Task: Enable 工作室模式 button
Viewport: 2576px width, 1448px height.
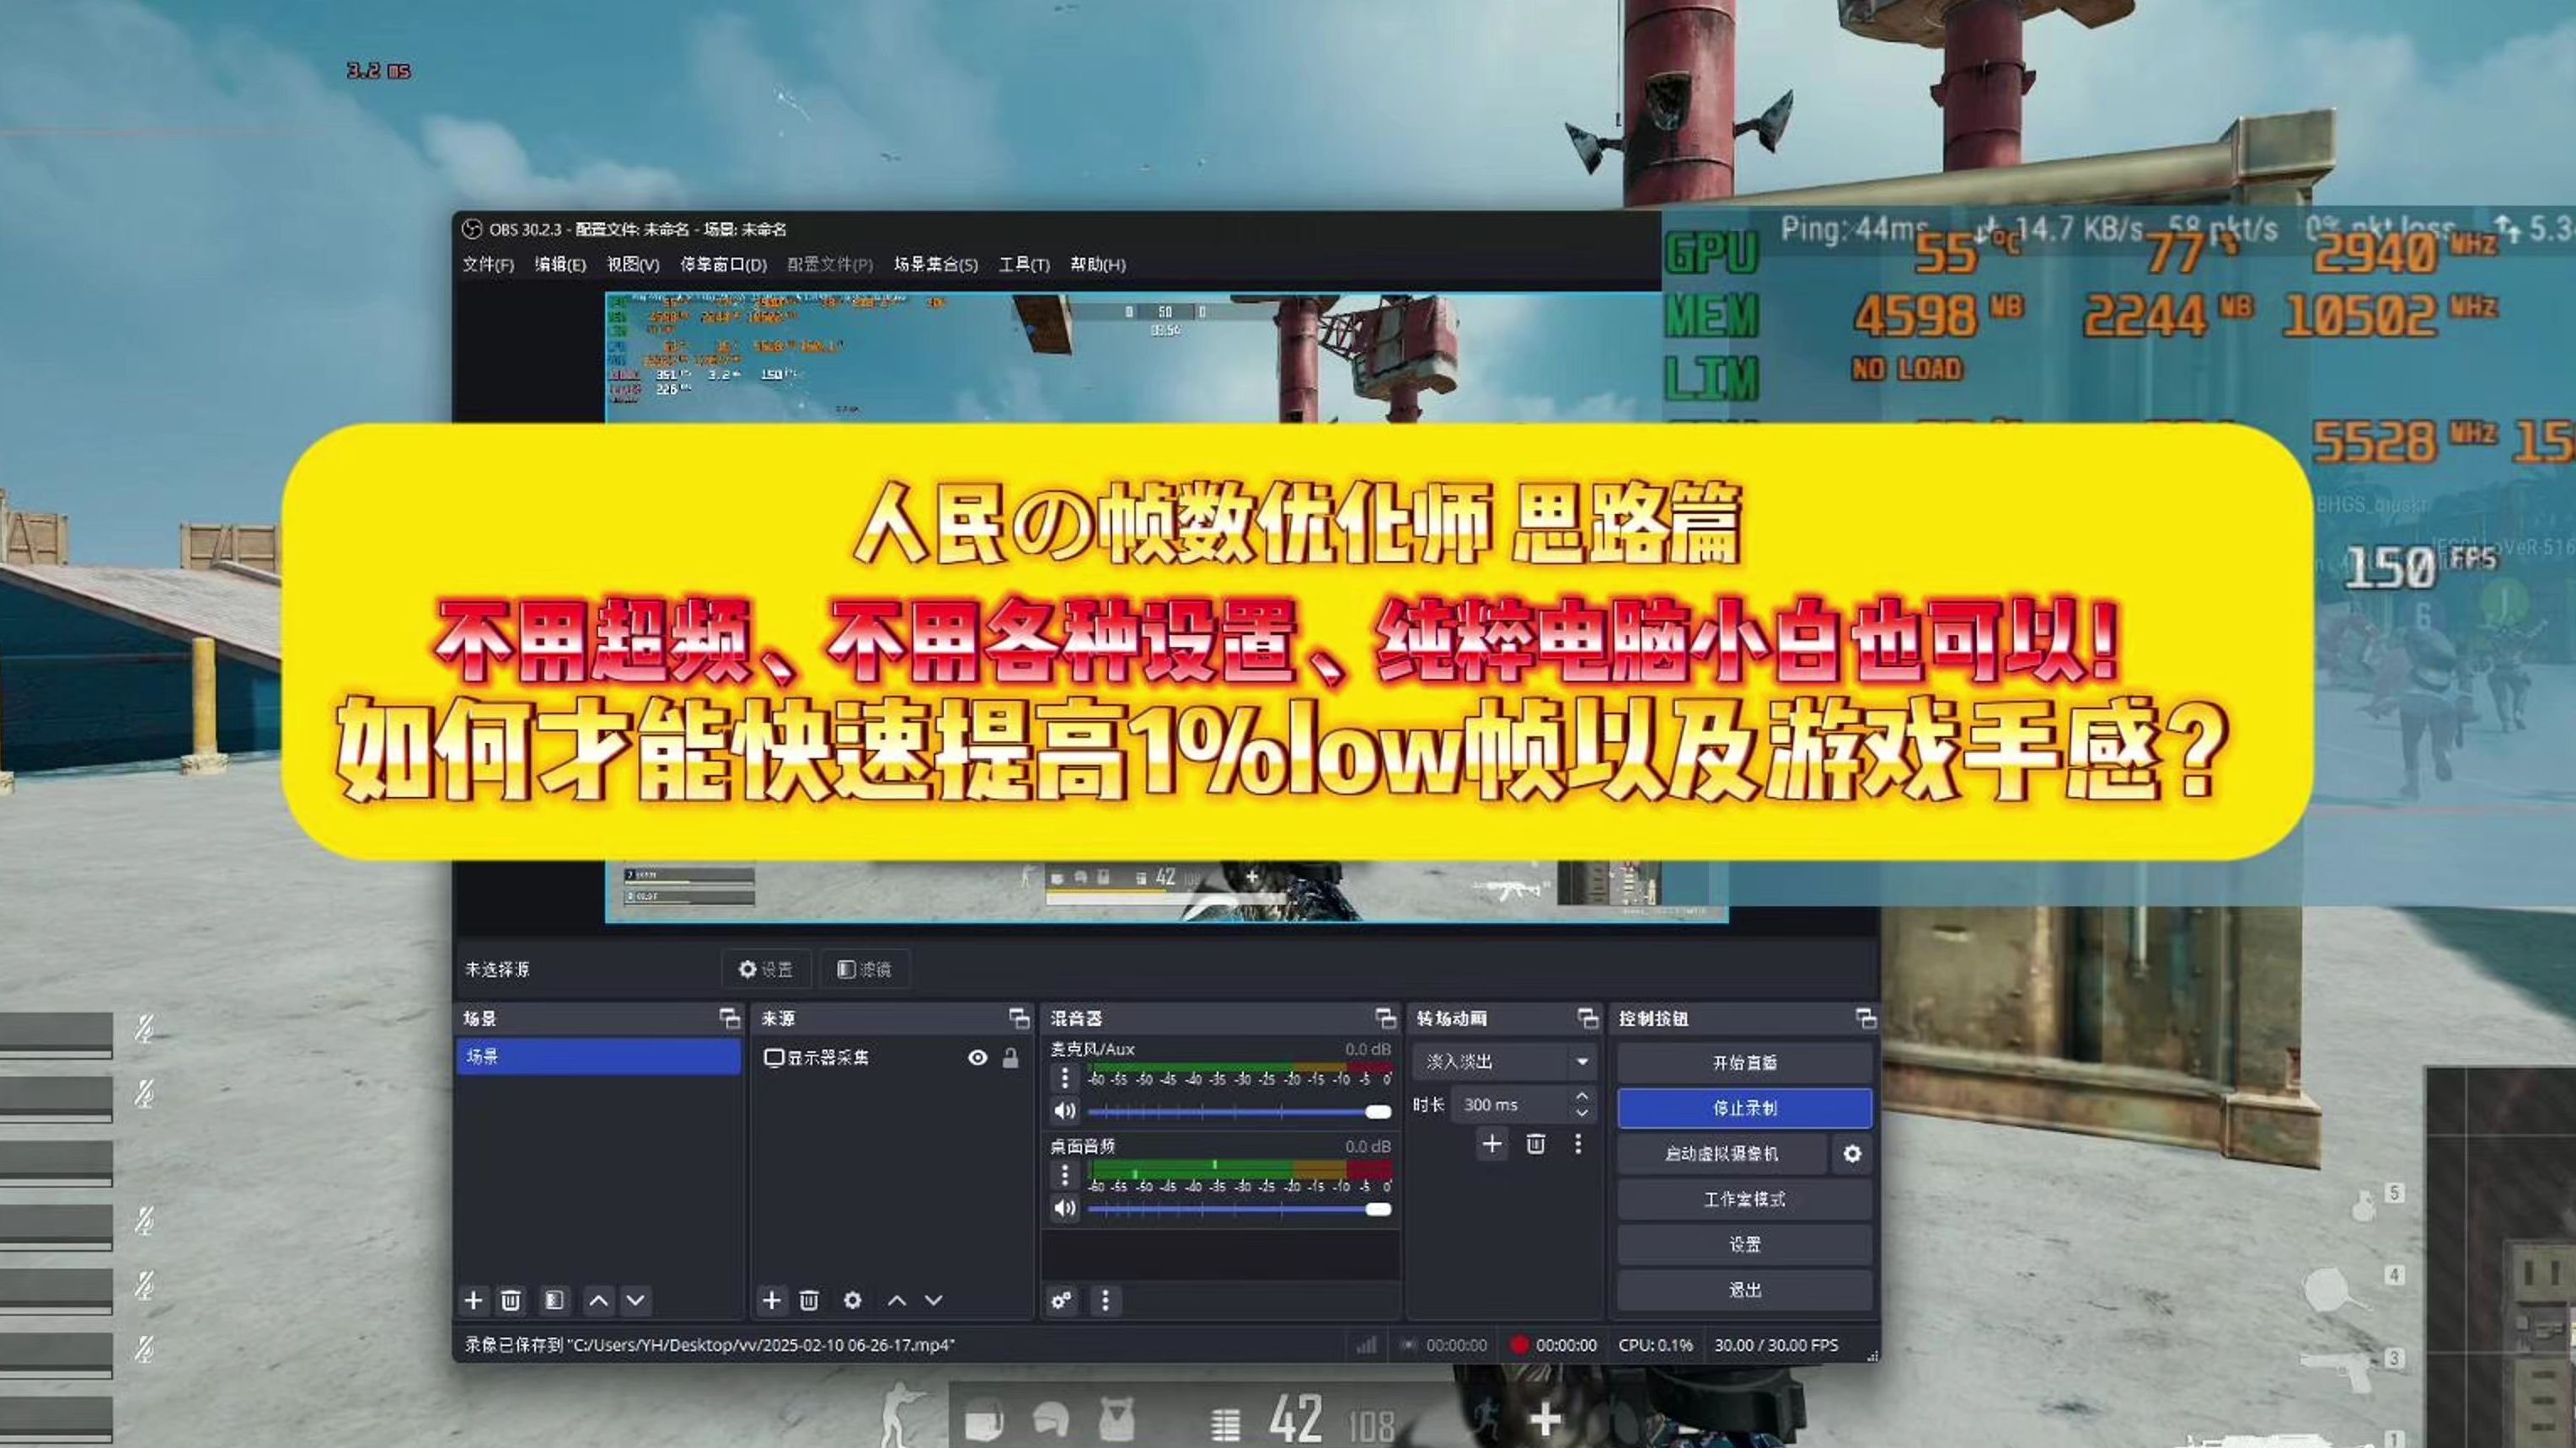Action: pyautogui.click(x=1744, y=1200)
